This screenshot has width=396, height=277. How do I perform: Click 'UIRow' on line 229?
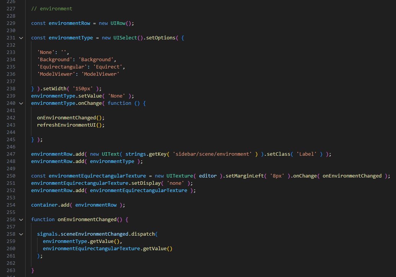tap(118, 23)
